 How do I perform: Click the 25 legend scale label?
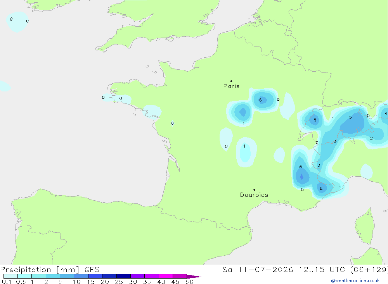click(119, 282)
